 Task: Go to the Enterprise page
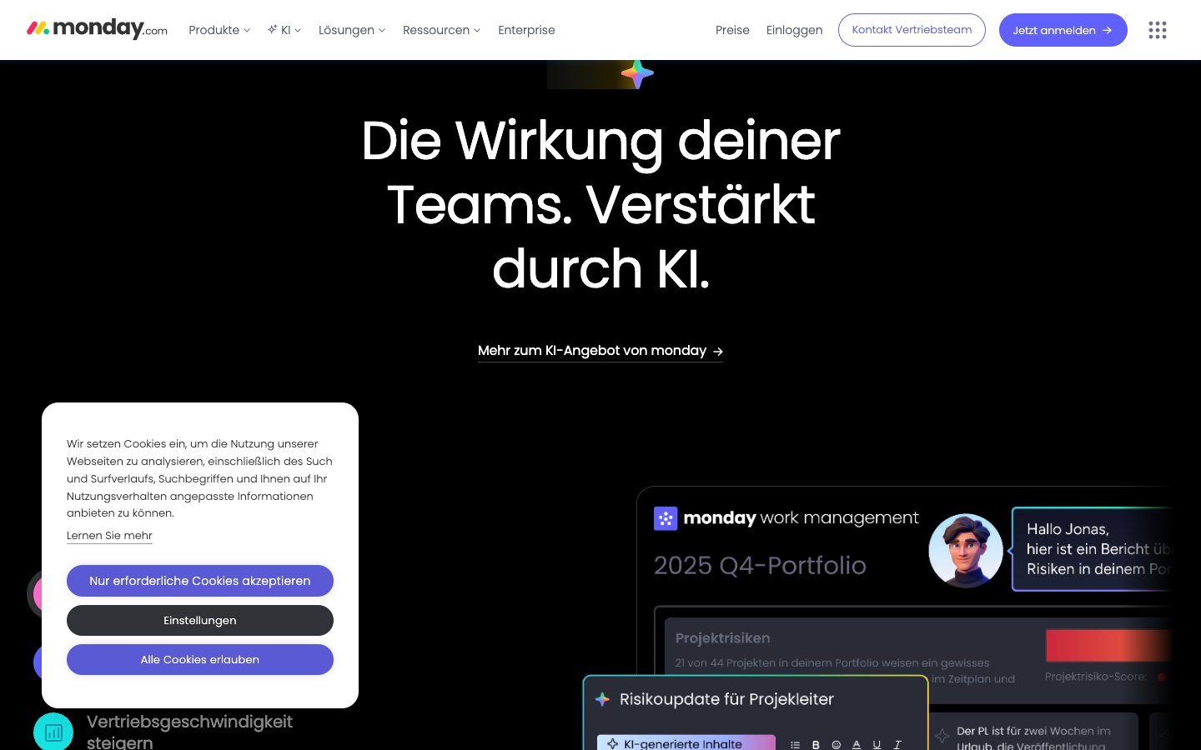526,30
